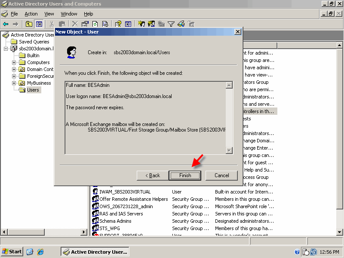Click the tree pane scroll-left arrow
This screenshot has height=258, width=344.
4,232
